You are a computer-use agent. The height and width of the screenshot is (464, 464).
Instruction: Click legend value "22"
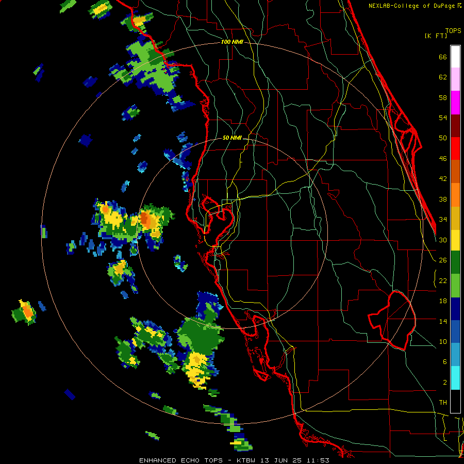[x=443, y=280]
